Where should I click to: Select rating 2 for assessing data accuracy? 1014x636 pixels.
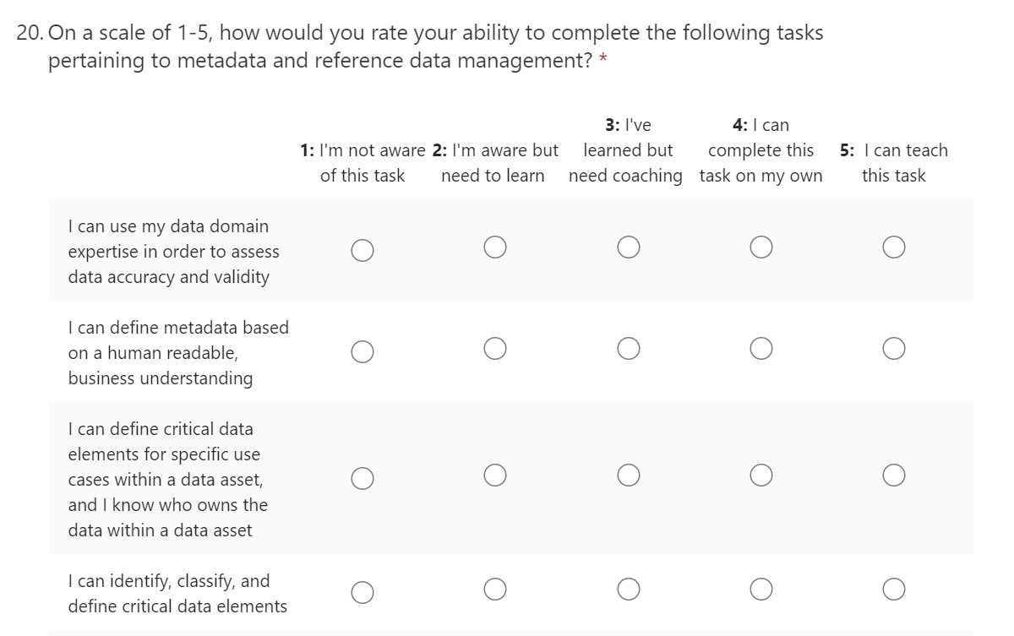pyautogui.click(x=495, y=247)
